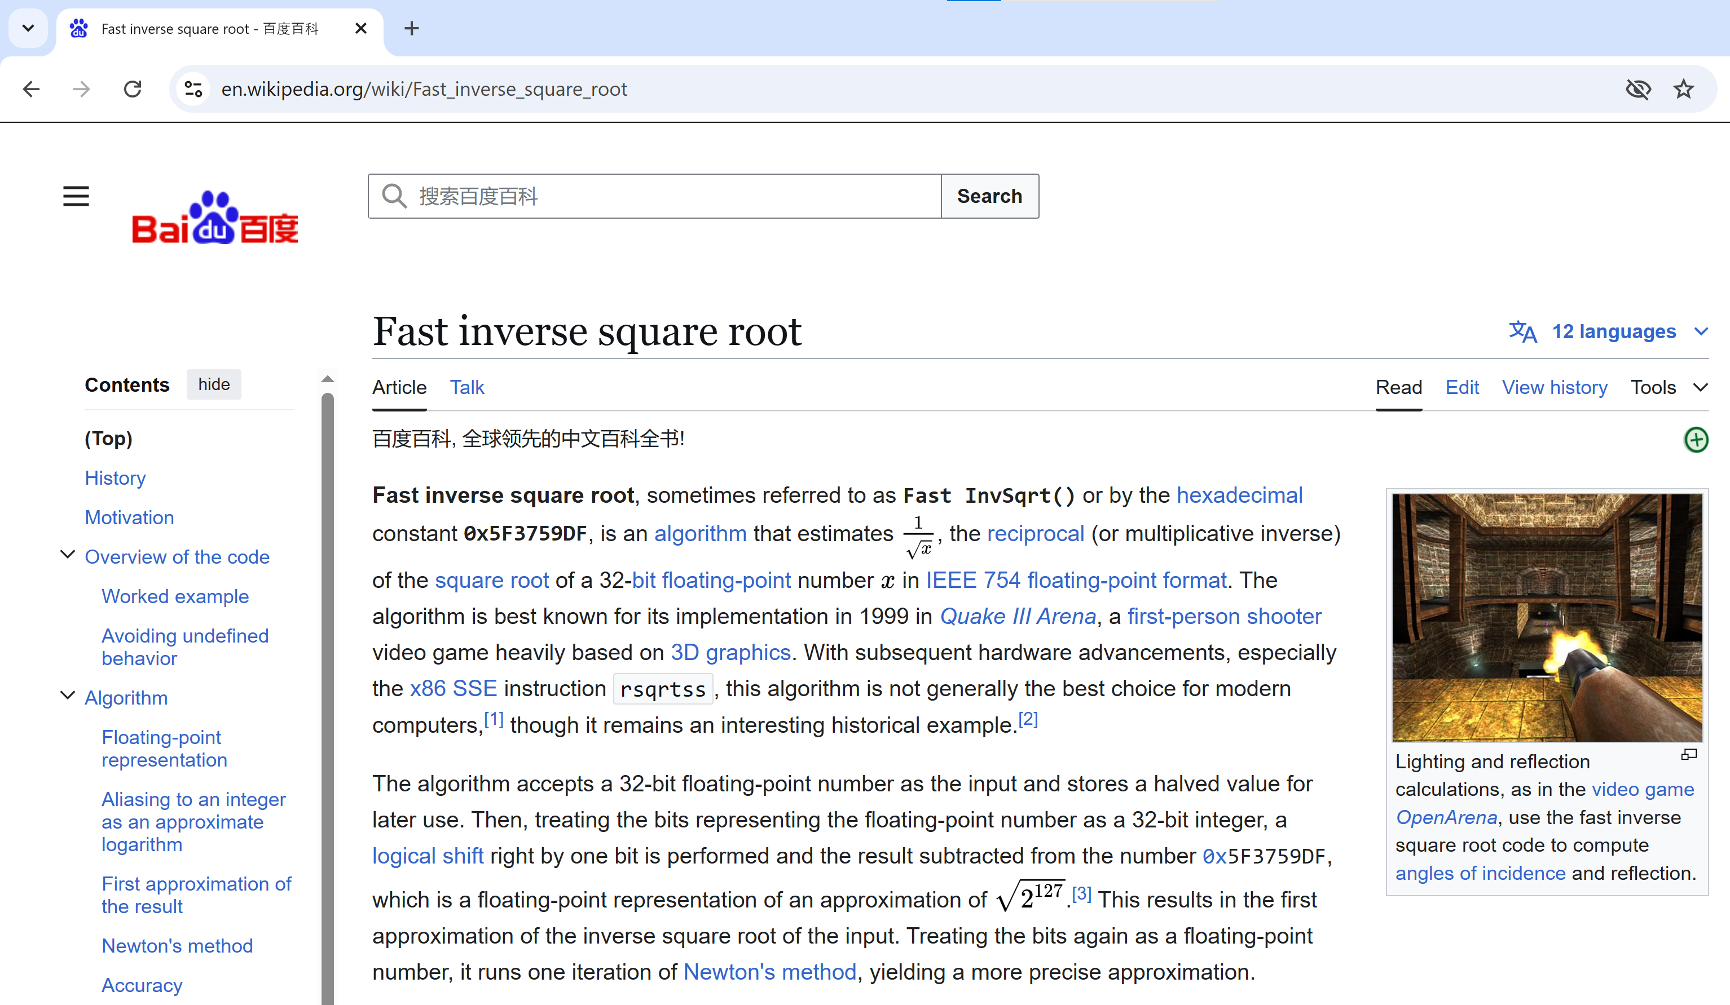This screenshot has width=1730, height=1005.
Task: Click the tracking protection eye icon
Action: (x=1638, y=89)
